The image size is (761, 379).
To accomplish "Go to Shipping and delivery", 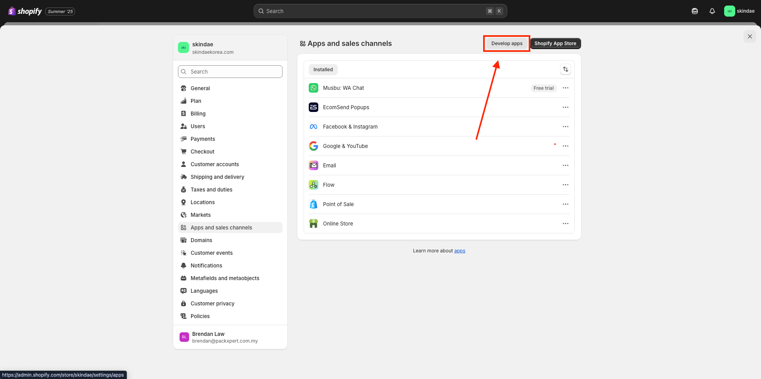I will coord(230,177).
